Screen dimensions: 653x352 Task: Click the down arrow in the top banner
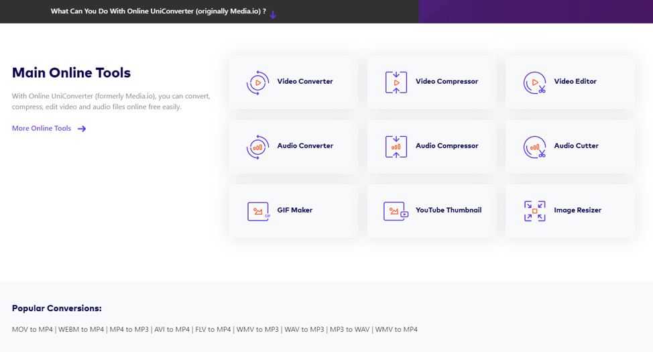(x=273, y=15)
